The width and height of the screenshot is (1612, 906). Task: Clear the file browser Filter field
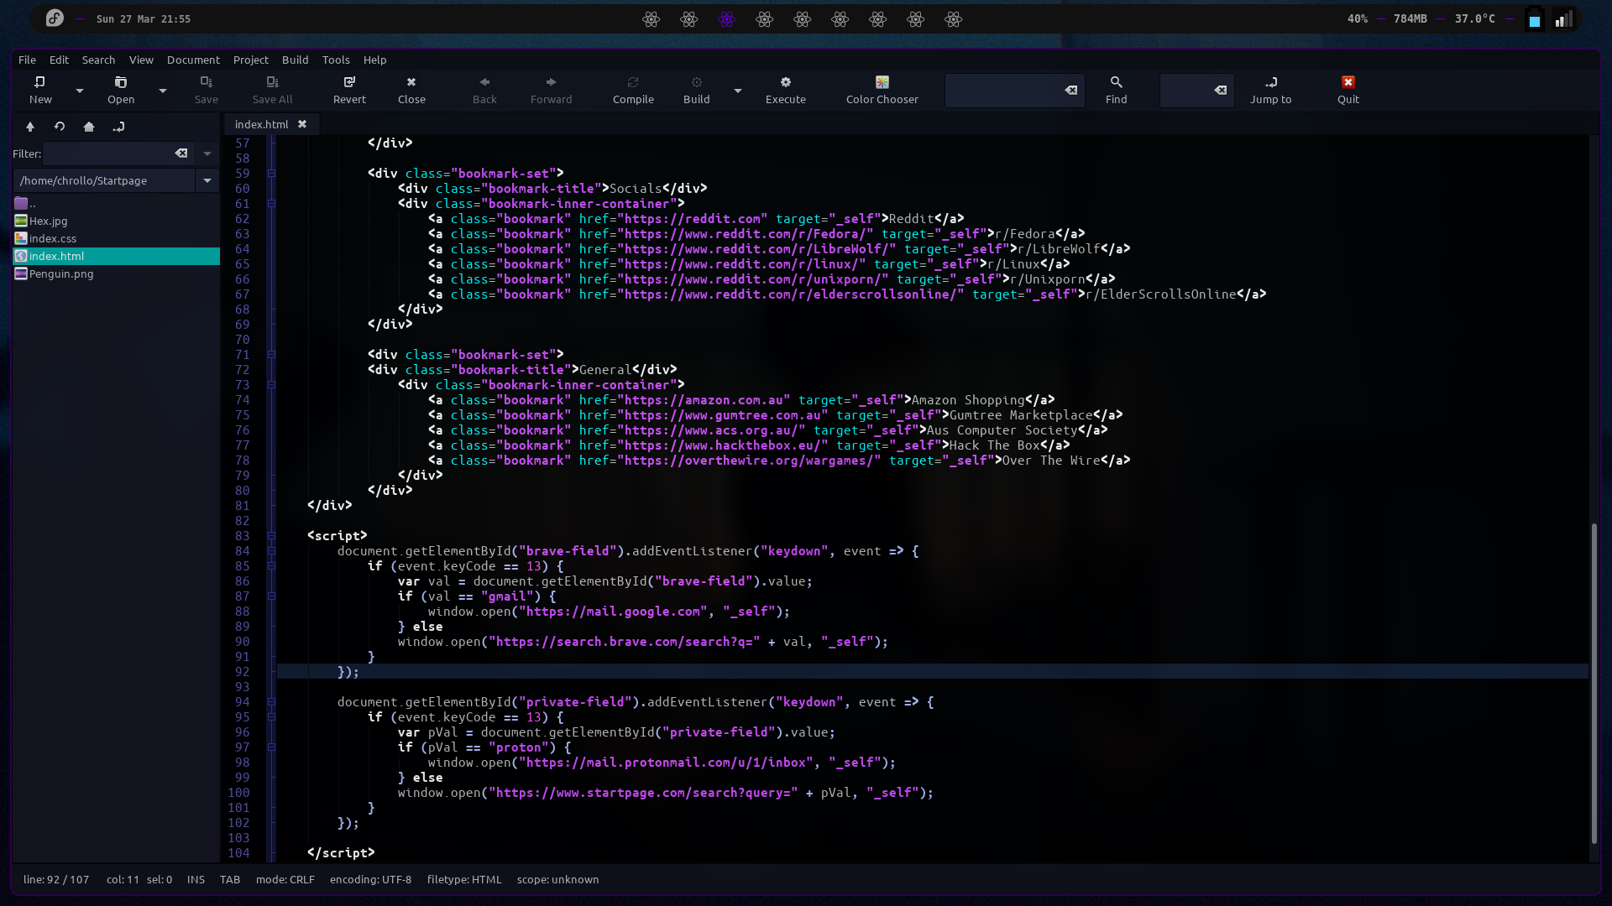tap(181, 154)
